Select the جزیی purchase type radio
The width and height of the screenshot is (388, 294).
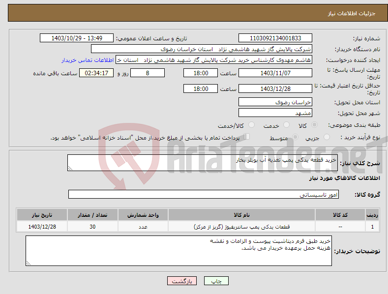(x=327, y=137)
